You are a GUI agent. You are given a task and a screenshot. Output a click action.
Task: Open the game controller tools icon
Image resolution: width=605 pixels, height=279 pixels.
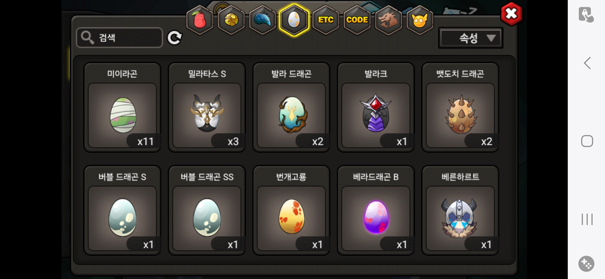pyautogui.click(x=586, y=264)
